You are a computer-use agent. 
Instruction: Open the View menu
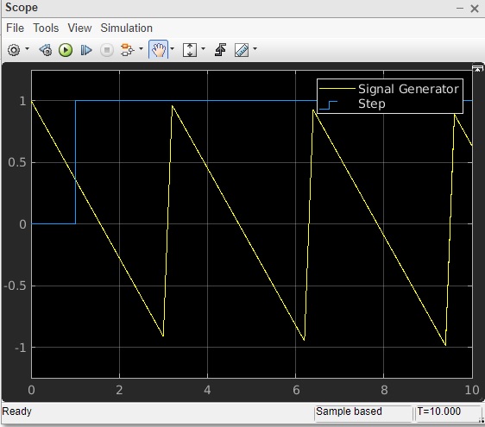(79, 28)
